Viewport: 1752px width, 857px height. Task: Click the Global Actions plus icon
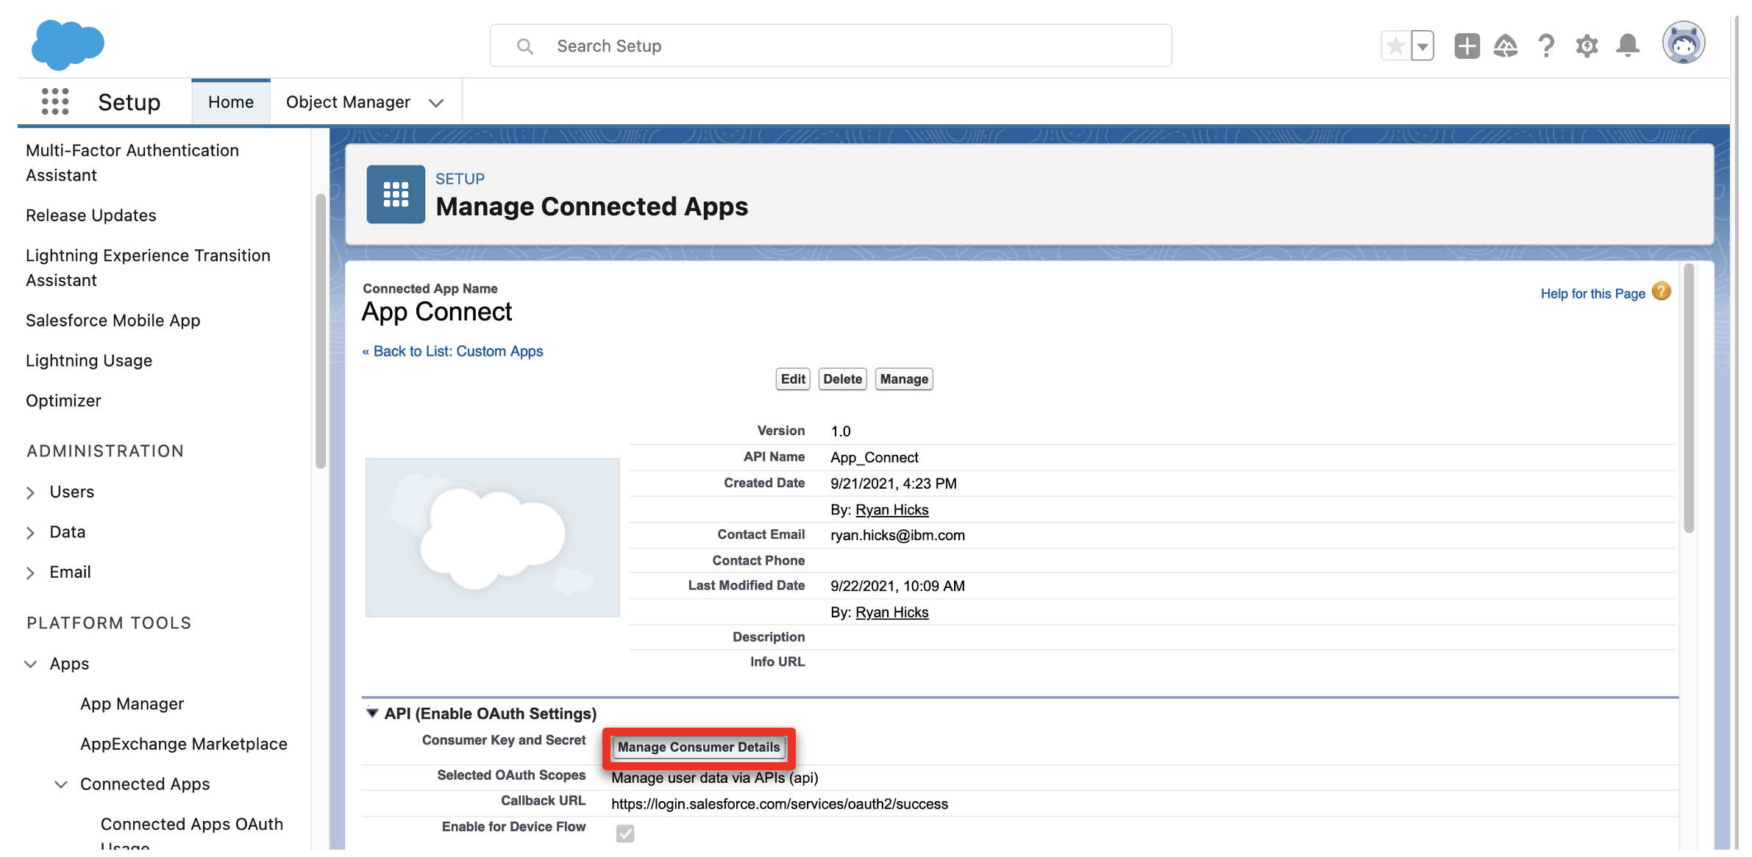click(1467, 46)
